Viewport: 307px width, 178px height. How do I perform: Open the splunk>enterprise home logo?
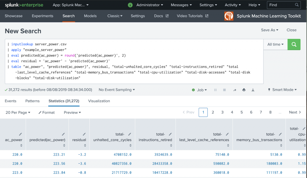pyautogui.click(x=24, y=5)
